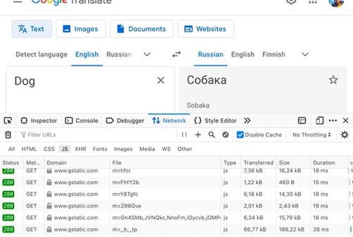This screenshot has height=237, width=353.
Task: Select English as source language
Action: pyautogui.click(x=87, y=54)
